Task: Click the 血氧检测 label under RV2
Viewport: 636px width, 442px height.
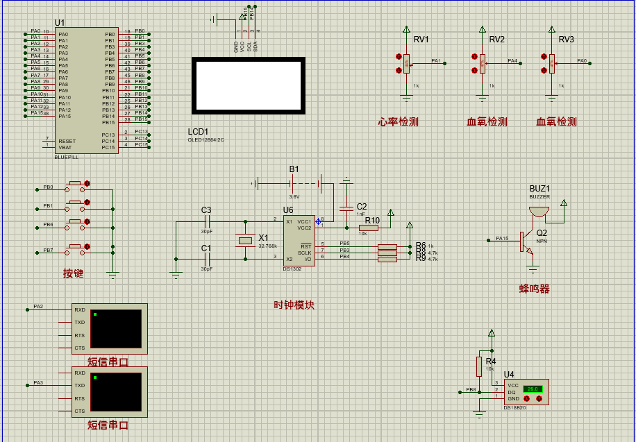Action: coord(487,121)
